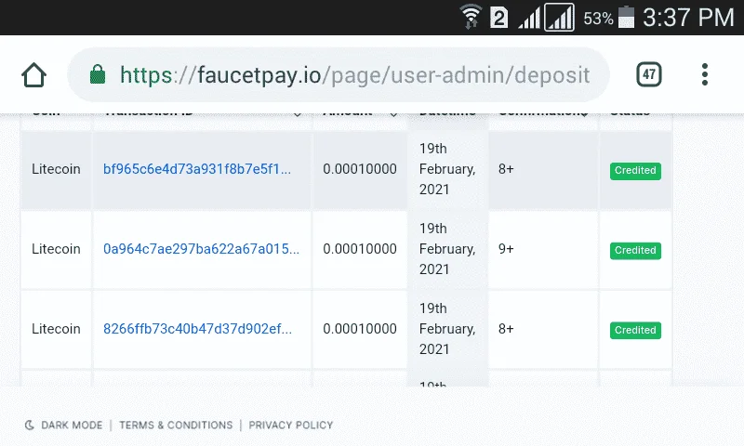This screenshot has width=744, height=446.
Task: Select 8+ confirmations in 8266ffb7 row
Action: pos(506,328)
